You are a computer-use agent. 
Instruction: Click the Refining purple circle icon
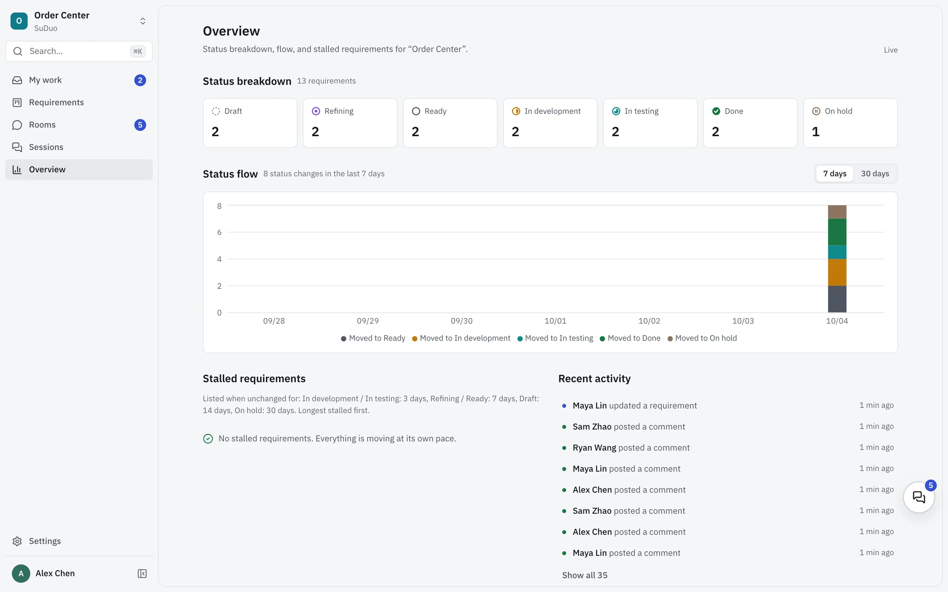(x=316, y=111)
